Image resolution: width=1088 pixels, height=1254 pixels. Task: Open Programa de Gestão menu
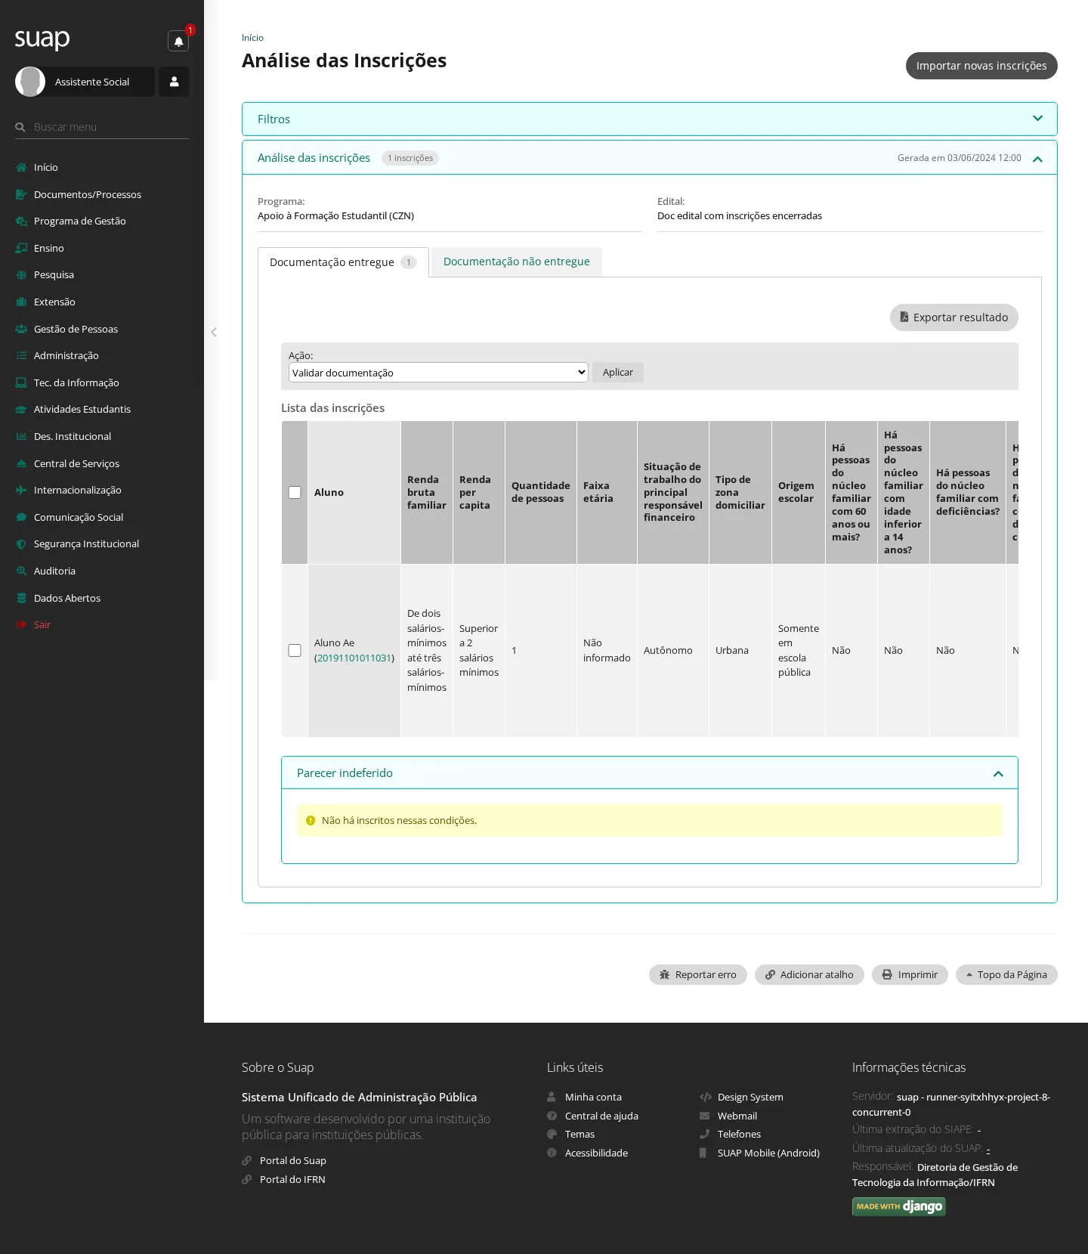click(80, 221)
